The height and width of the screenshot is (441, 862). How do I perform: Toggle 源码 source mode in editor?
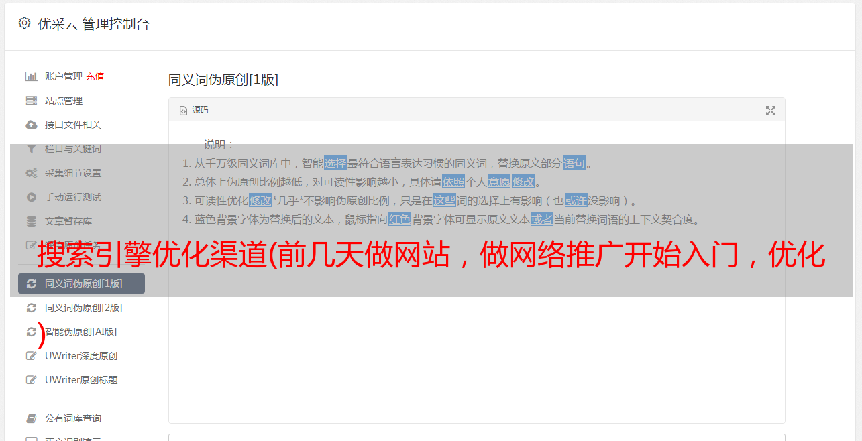(x=194, y=110)
